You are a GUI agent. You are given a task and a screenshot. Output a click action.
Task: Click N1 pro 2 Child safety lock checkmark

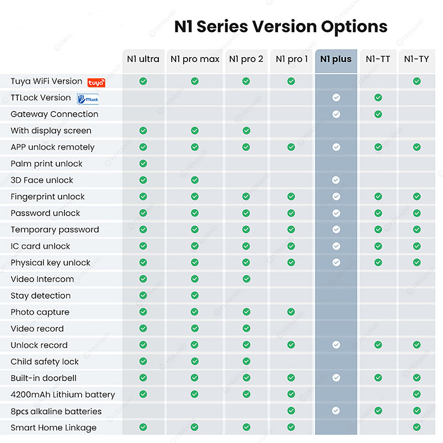tap(246, 361)
